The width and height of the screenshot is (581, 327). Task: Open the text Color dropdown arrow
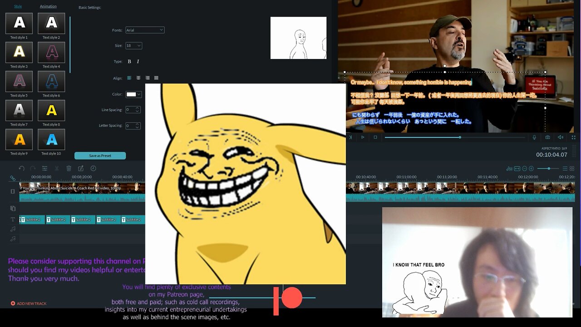(139, 94)
